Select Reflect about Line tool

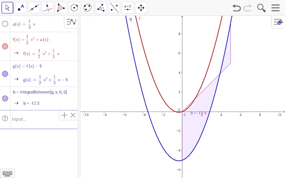[x=114, y=8]
